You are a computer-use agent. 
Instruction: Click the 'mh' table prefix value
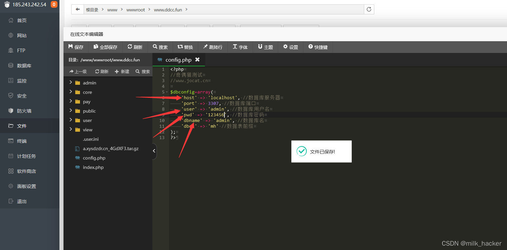point(213,126)
